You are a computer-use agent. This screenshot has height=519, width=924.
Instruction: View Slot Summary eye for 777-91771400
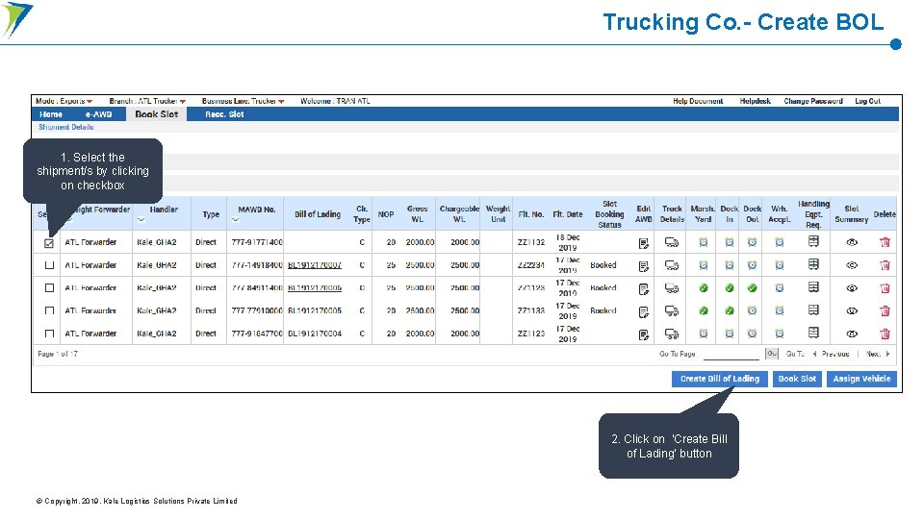pyautogui.click(x=852, y=242)
